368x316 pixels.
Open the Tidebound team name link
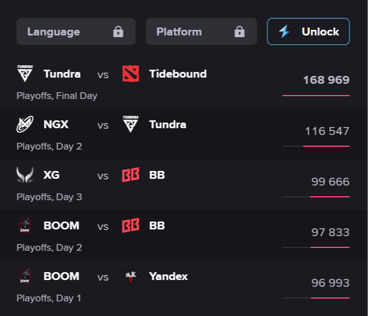178,74
